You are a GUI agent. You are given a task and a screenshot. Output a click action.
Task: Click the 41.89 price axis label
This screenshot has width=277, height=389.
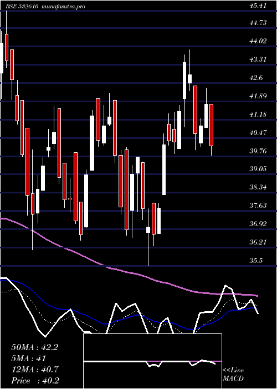pos(258,96)
